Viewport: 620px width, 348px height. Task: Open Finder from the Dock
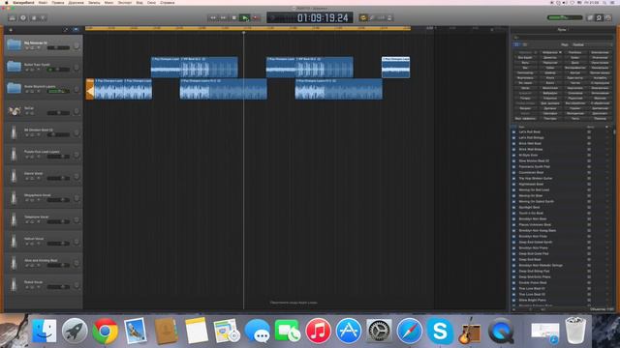pos(44,331)
